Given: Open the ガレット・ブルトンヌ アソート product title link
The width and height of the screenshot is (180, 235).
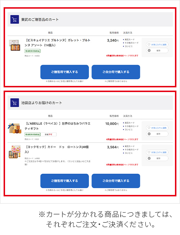Looking at the screenshot, I should point(58,43).
